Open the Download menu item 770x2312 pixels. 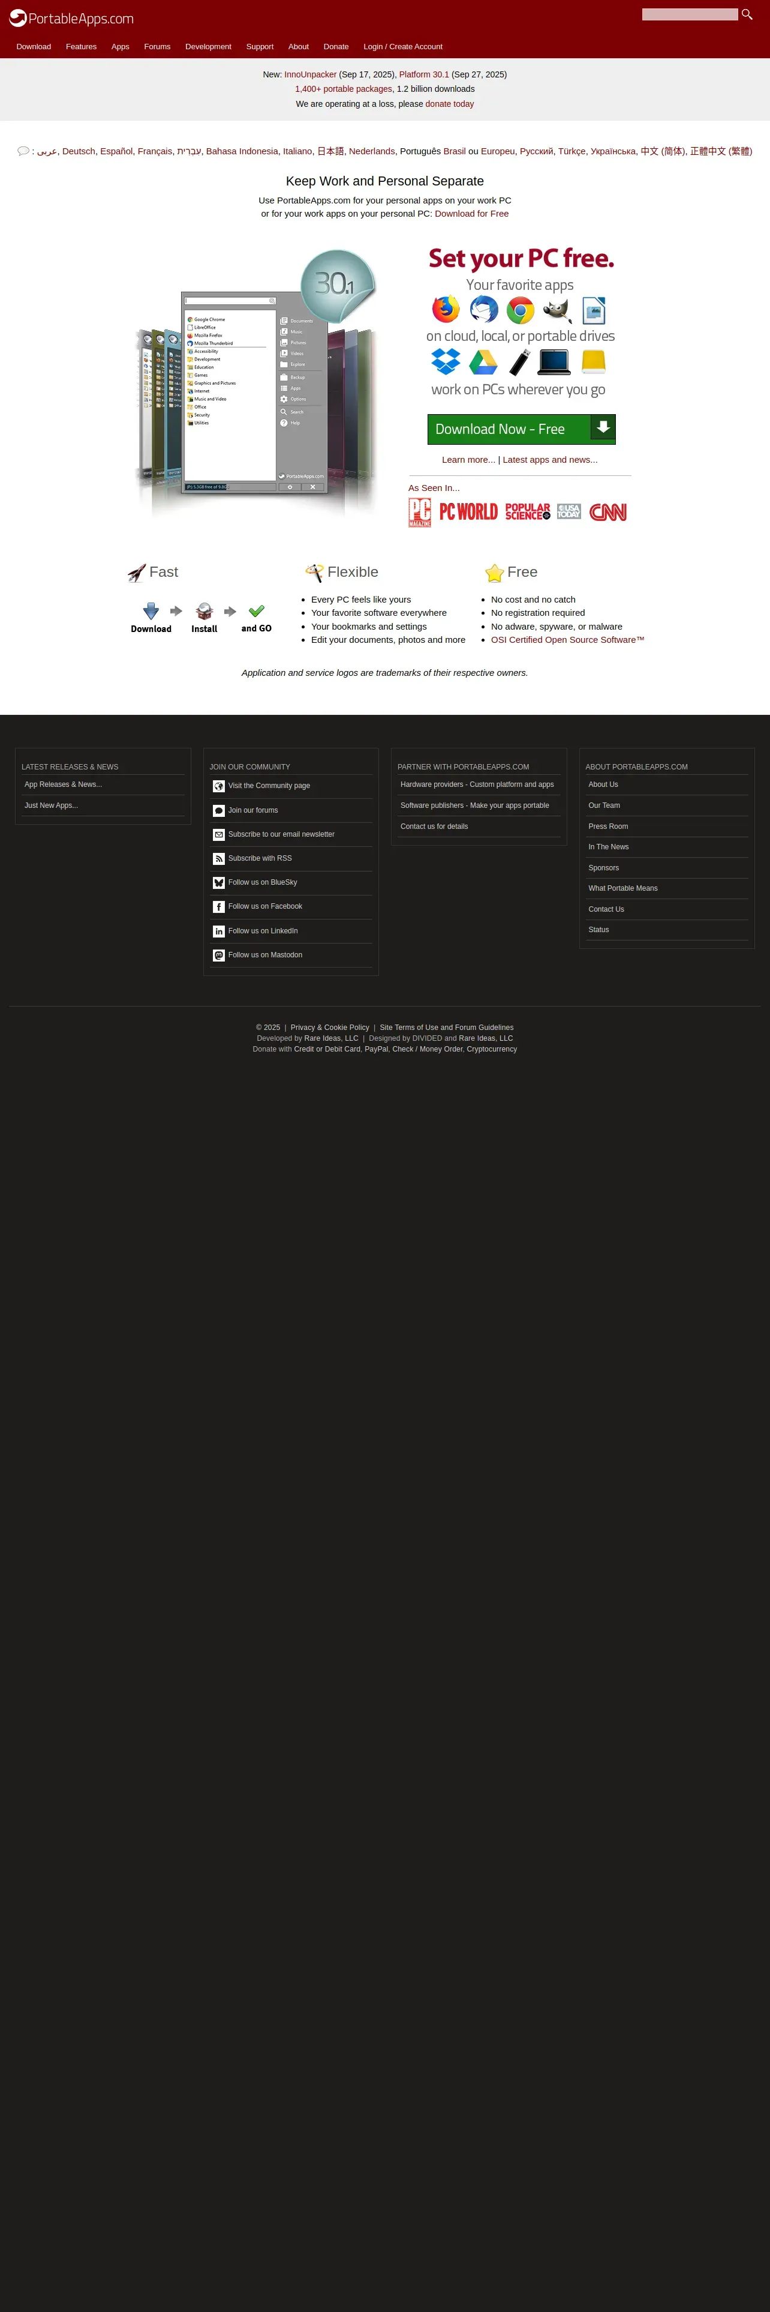tap(34, 47)
